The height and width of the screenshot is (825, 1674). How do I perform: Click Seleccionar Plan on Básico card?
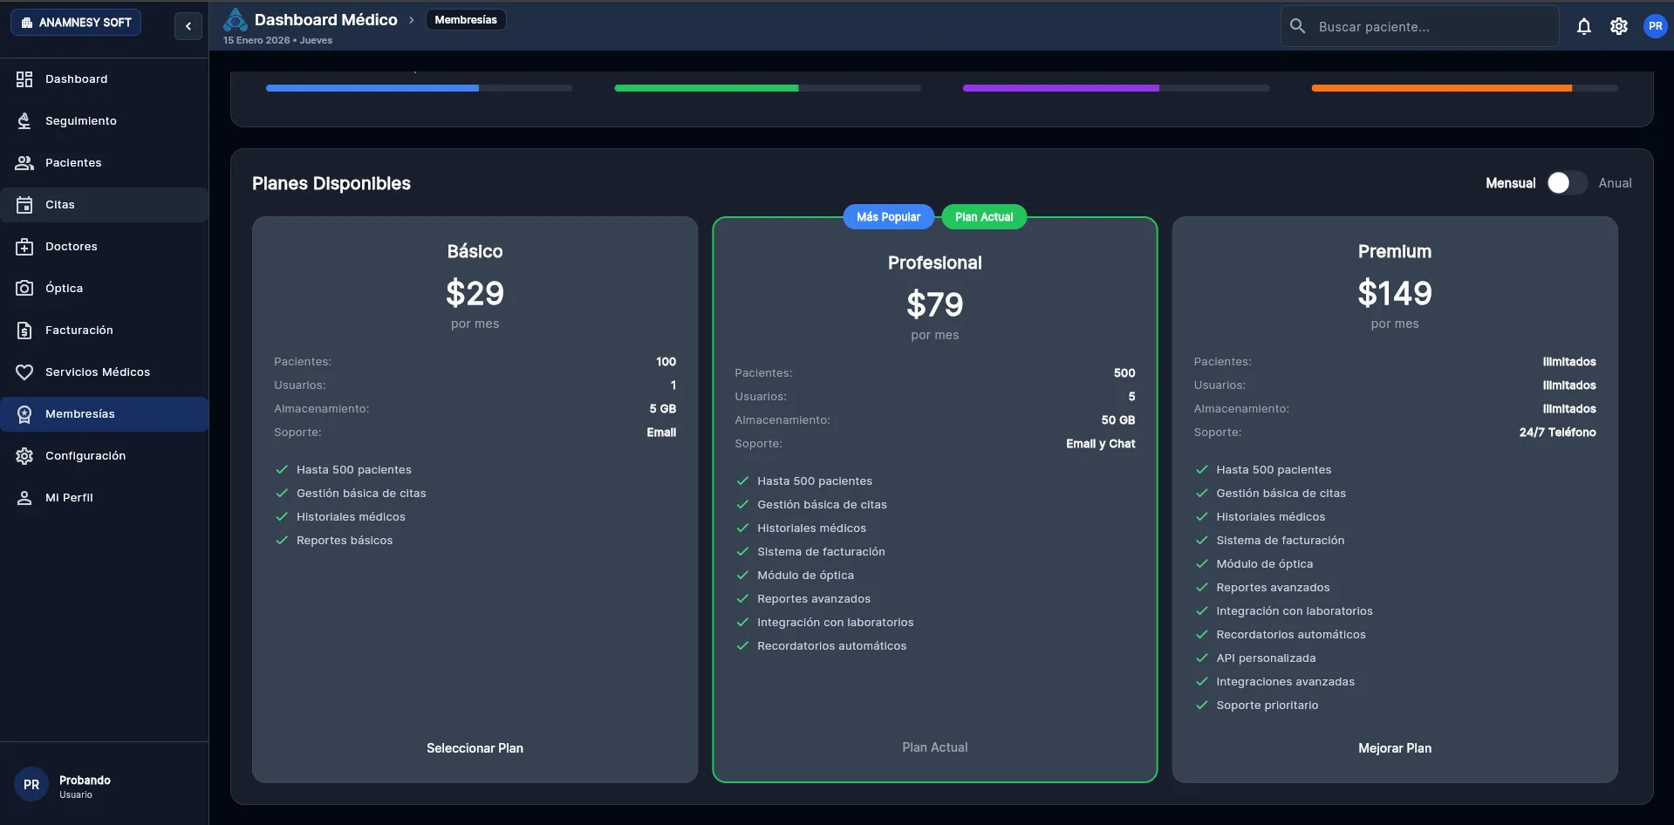(475, 748)
